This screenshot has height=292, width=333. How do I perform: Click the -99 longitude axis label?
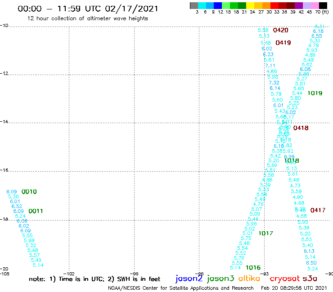[x=134, y=274]
